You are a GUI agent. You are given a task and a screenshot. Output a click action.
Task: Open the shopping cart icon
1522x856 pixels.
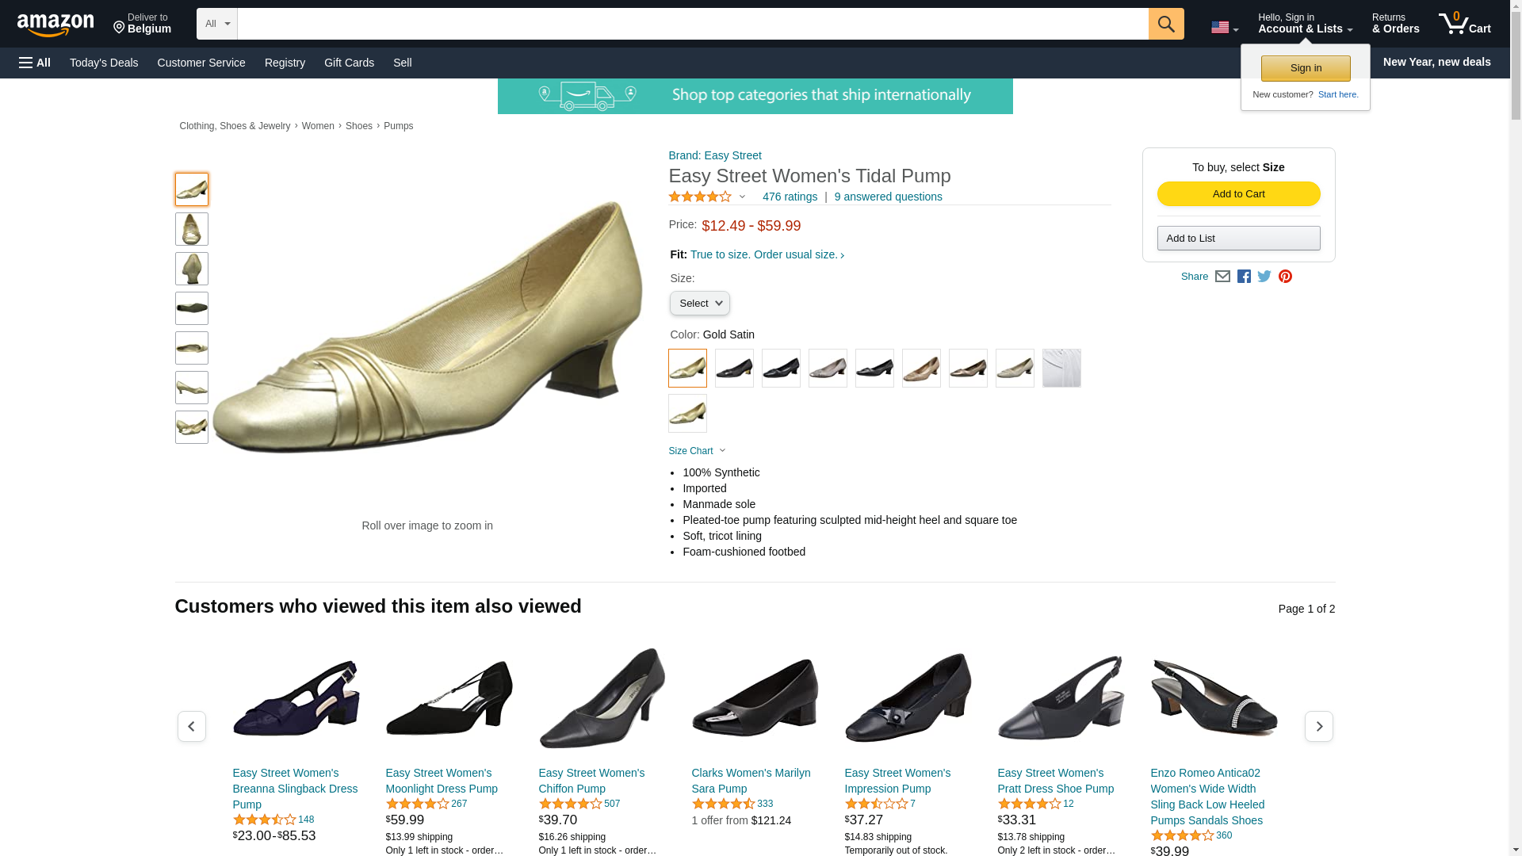pos(1464,24)
